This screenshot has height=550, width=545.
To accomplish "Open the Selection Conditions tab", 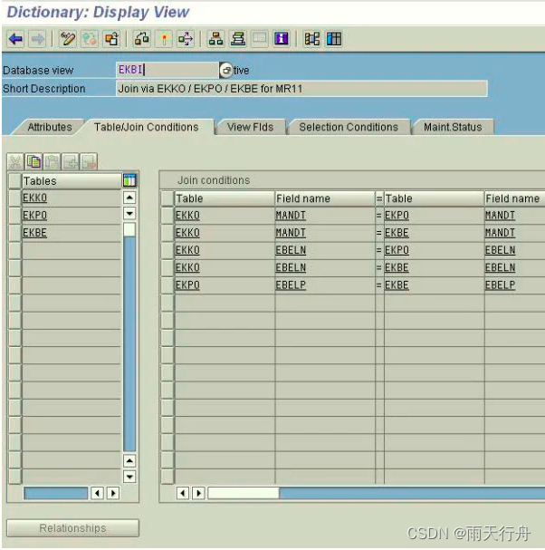I will tap(349, 127).
